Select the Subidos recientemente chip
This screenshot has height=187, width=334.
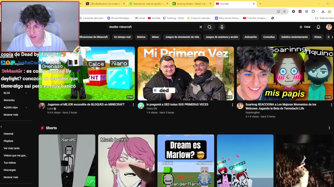tap(294, 37)
